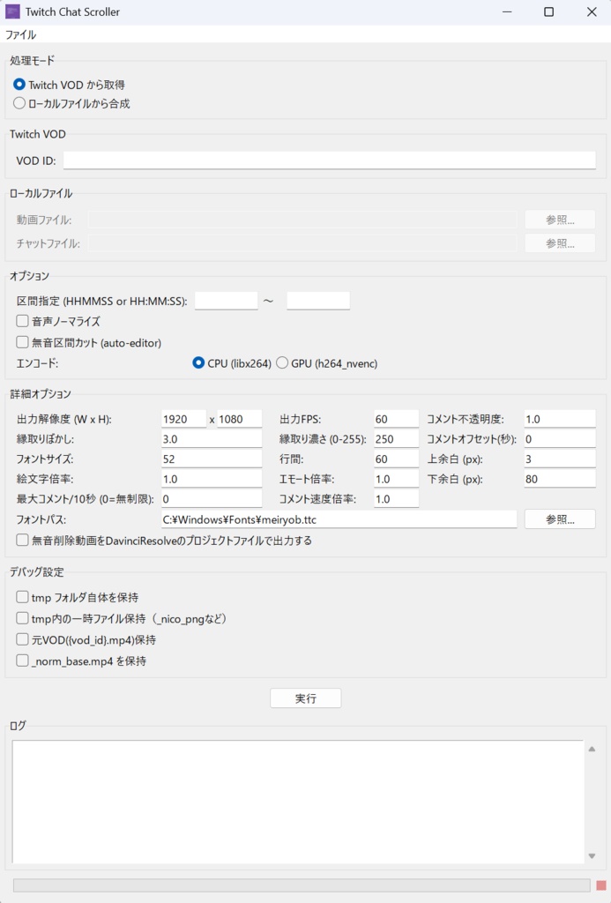The height and width of the screenshot is (903, 611).
Task: Click the 縁取りぼかし field
Action: tap(212, 439)
